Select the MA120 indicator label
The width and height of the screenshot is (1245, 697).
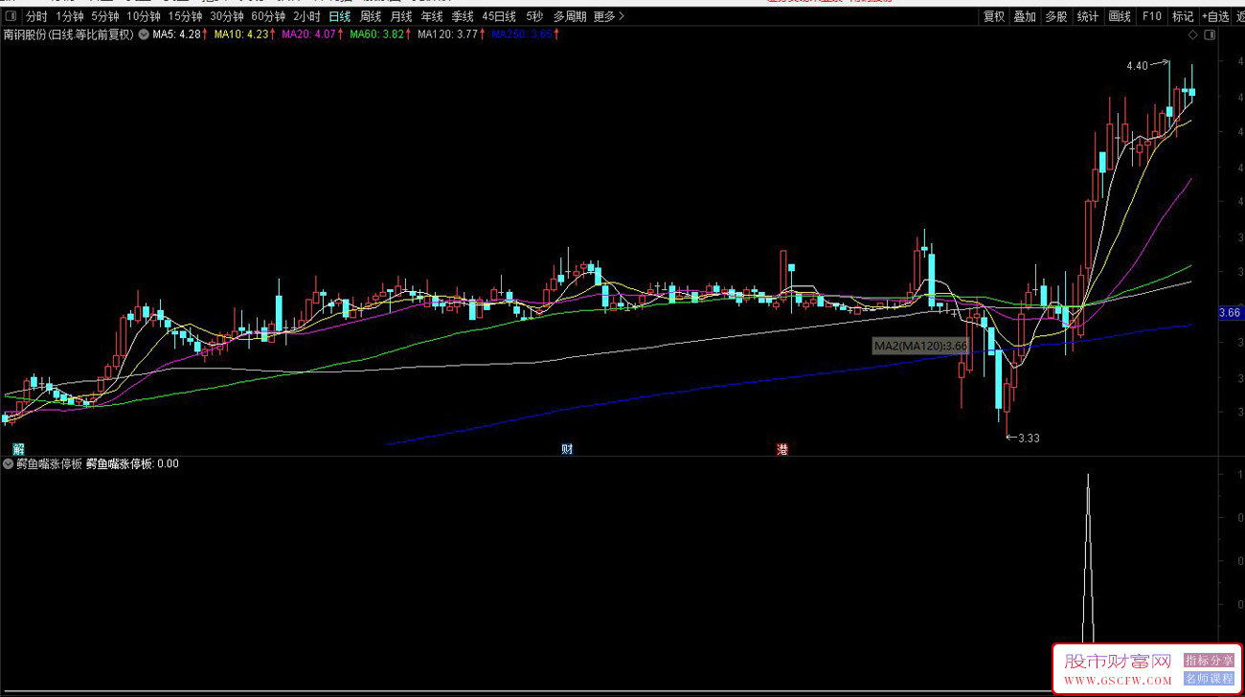[x=450, y=34]
